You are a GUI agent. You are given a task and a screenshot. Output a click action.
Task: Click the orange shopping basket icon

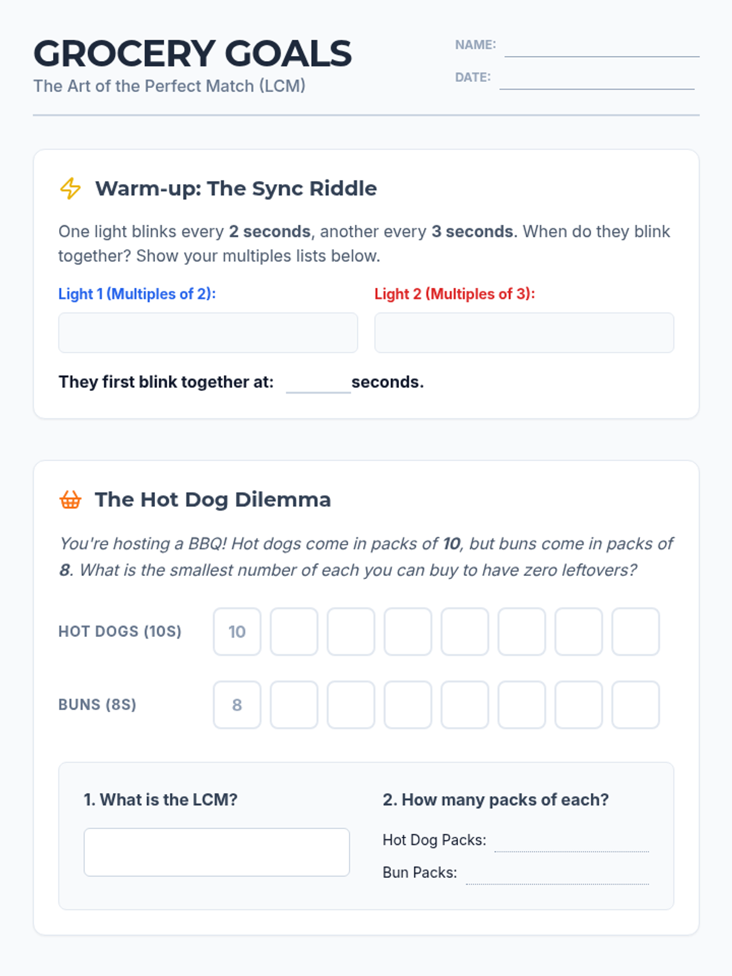(x=70, y=500)
